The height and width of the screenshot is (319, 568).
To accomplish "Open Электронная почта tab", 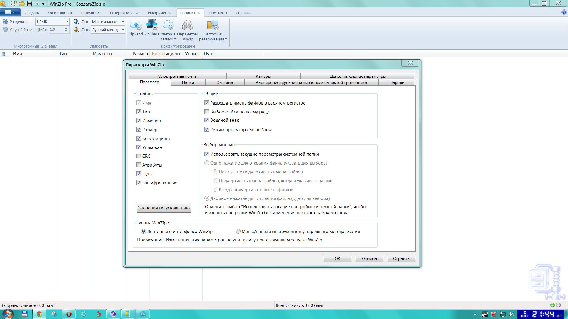I will [177, 76].
